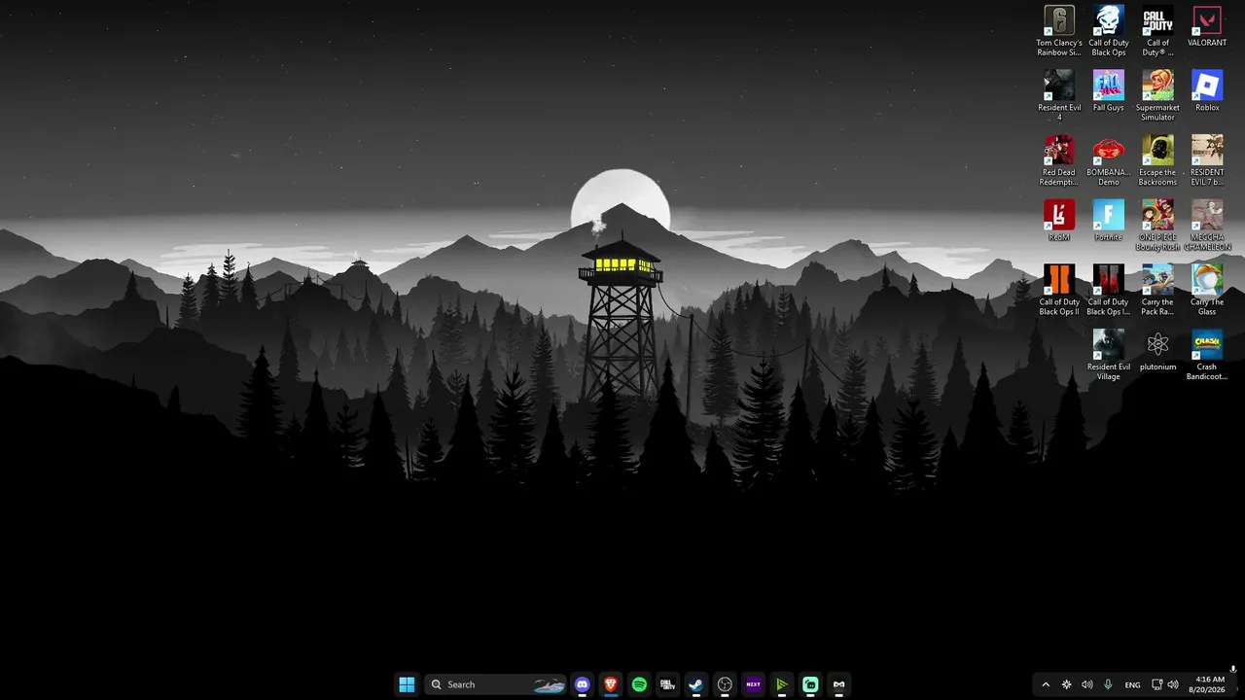Open the ONE PIECE Bounty Rush shortcut

[1157, 226]
